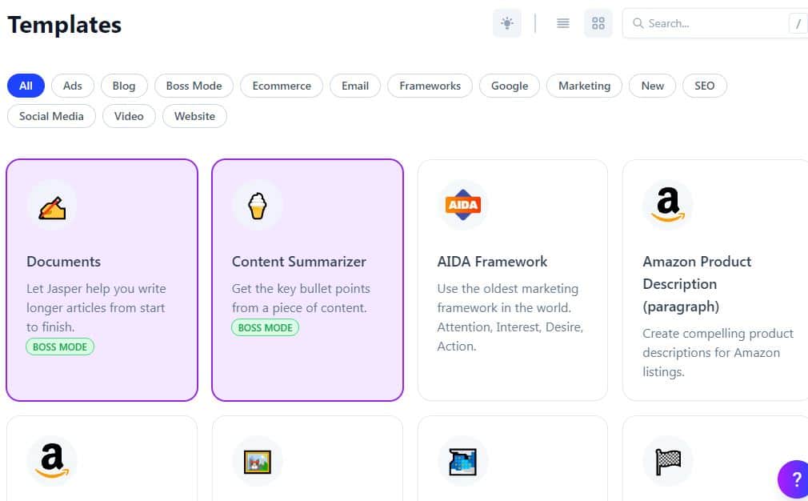808x501 pixels.
Task: Switch to list view layout
Action: 562,23
